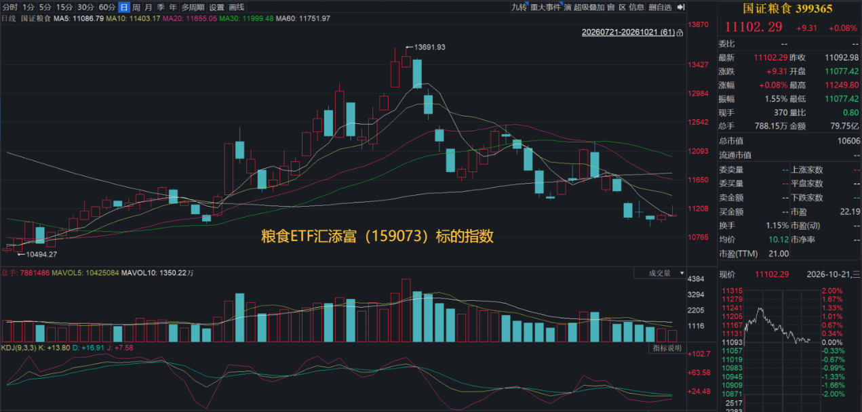The height and width of the screenshot is (412, 862).
Task: Click the 国证粮食 399365 index title
Action: click(787, 8)
